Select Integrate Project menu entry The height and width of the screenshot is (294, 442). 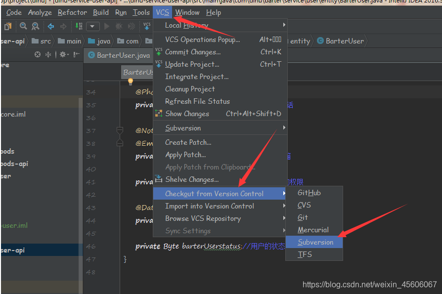tap(220, 77)
